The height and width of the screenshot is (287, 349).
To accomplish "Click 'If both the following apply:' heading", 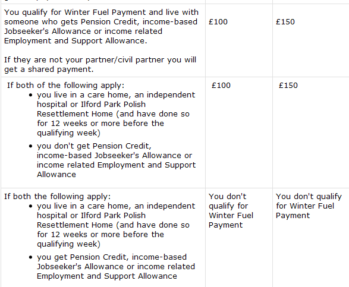I will pos(57,197).
